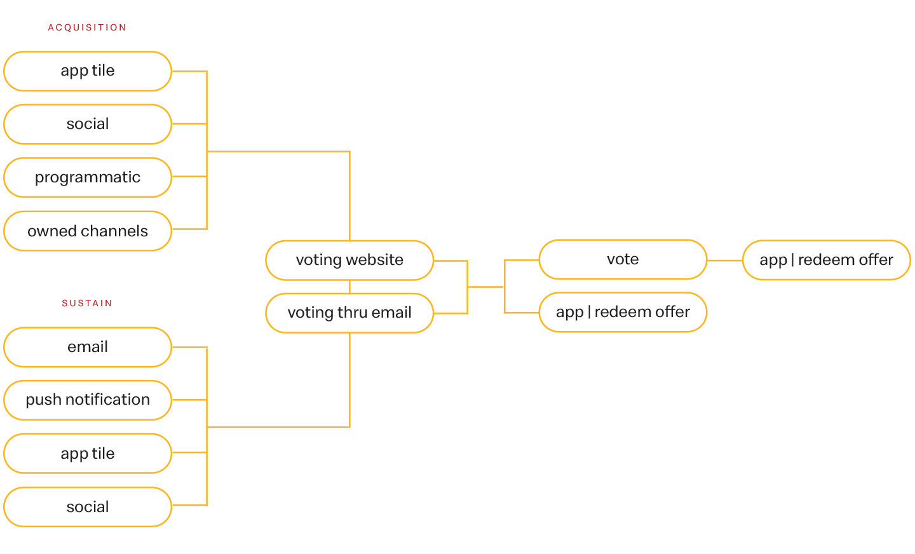This screenshot has width=915, height=554.
Task: Select the email node under Sustain
Action: 88,347
